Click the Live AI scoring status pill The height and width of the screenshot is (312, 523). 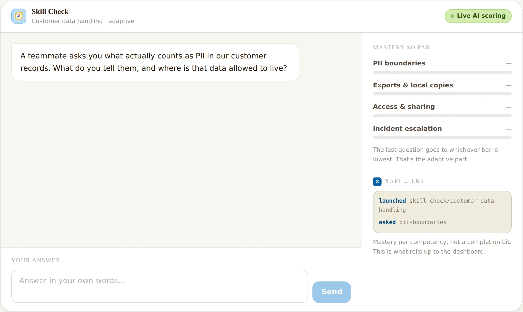(478, 16)
